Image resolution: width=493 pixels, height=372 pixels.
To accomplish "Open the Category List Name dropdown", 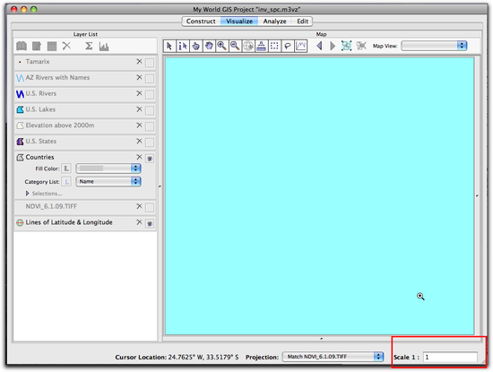I will [x=108, y=181].
